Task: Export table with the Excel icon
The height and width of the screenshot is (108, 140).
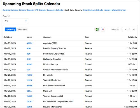Action: [97, 30]
